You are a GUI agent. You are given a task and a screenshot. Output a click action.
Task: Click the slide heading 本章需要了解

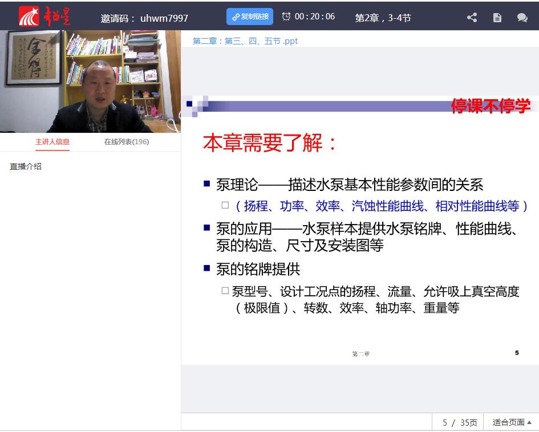(270, 143)
